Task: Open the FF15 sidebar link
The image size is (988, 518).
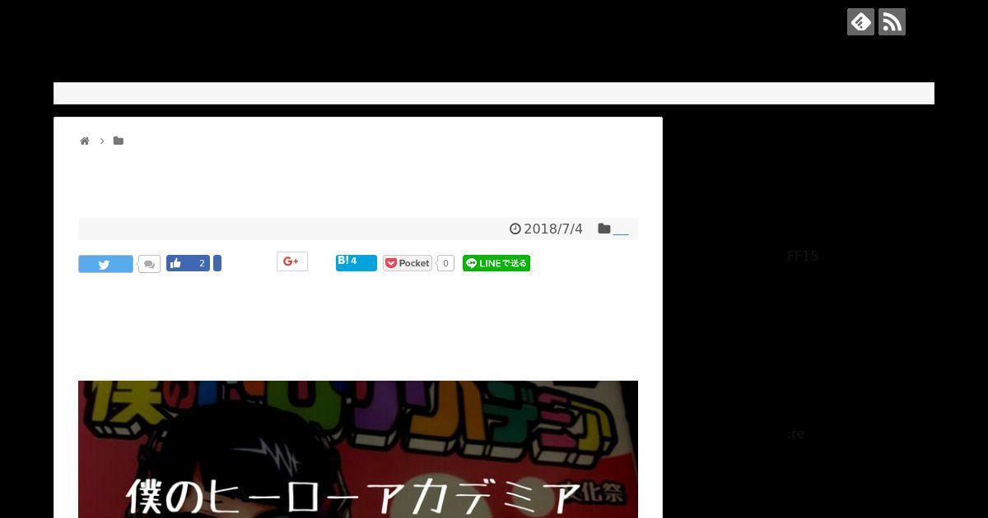Action: point(803,257)
